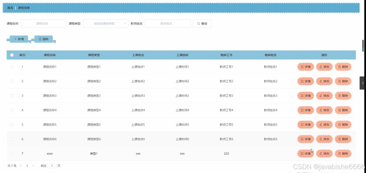The width and height of the screenshot is (366, 173).
Task: Click 修改 in row 课程名称6
Action: pos(324,139)
